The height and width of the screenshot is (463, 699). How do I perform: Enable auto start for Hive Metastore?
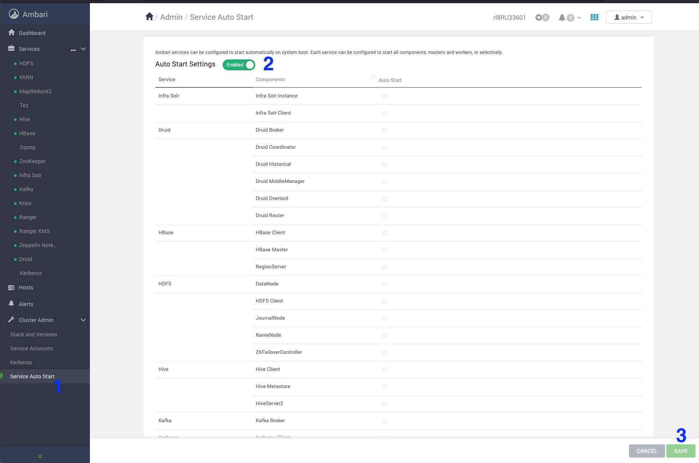click(x=385, y=387)
